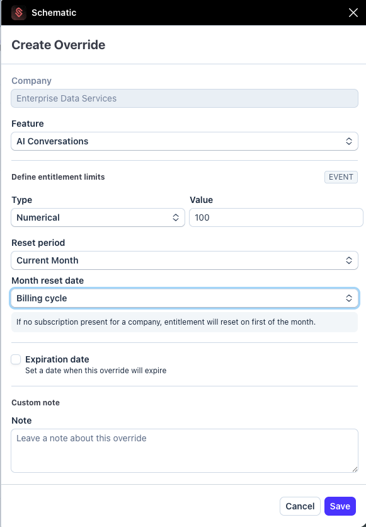Image resolution: width=366 pixels, height=527 pixels.
Task: Toggle Expiration date off after enabling it
Action: 15,359
